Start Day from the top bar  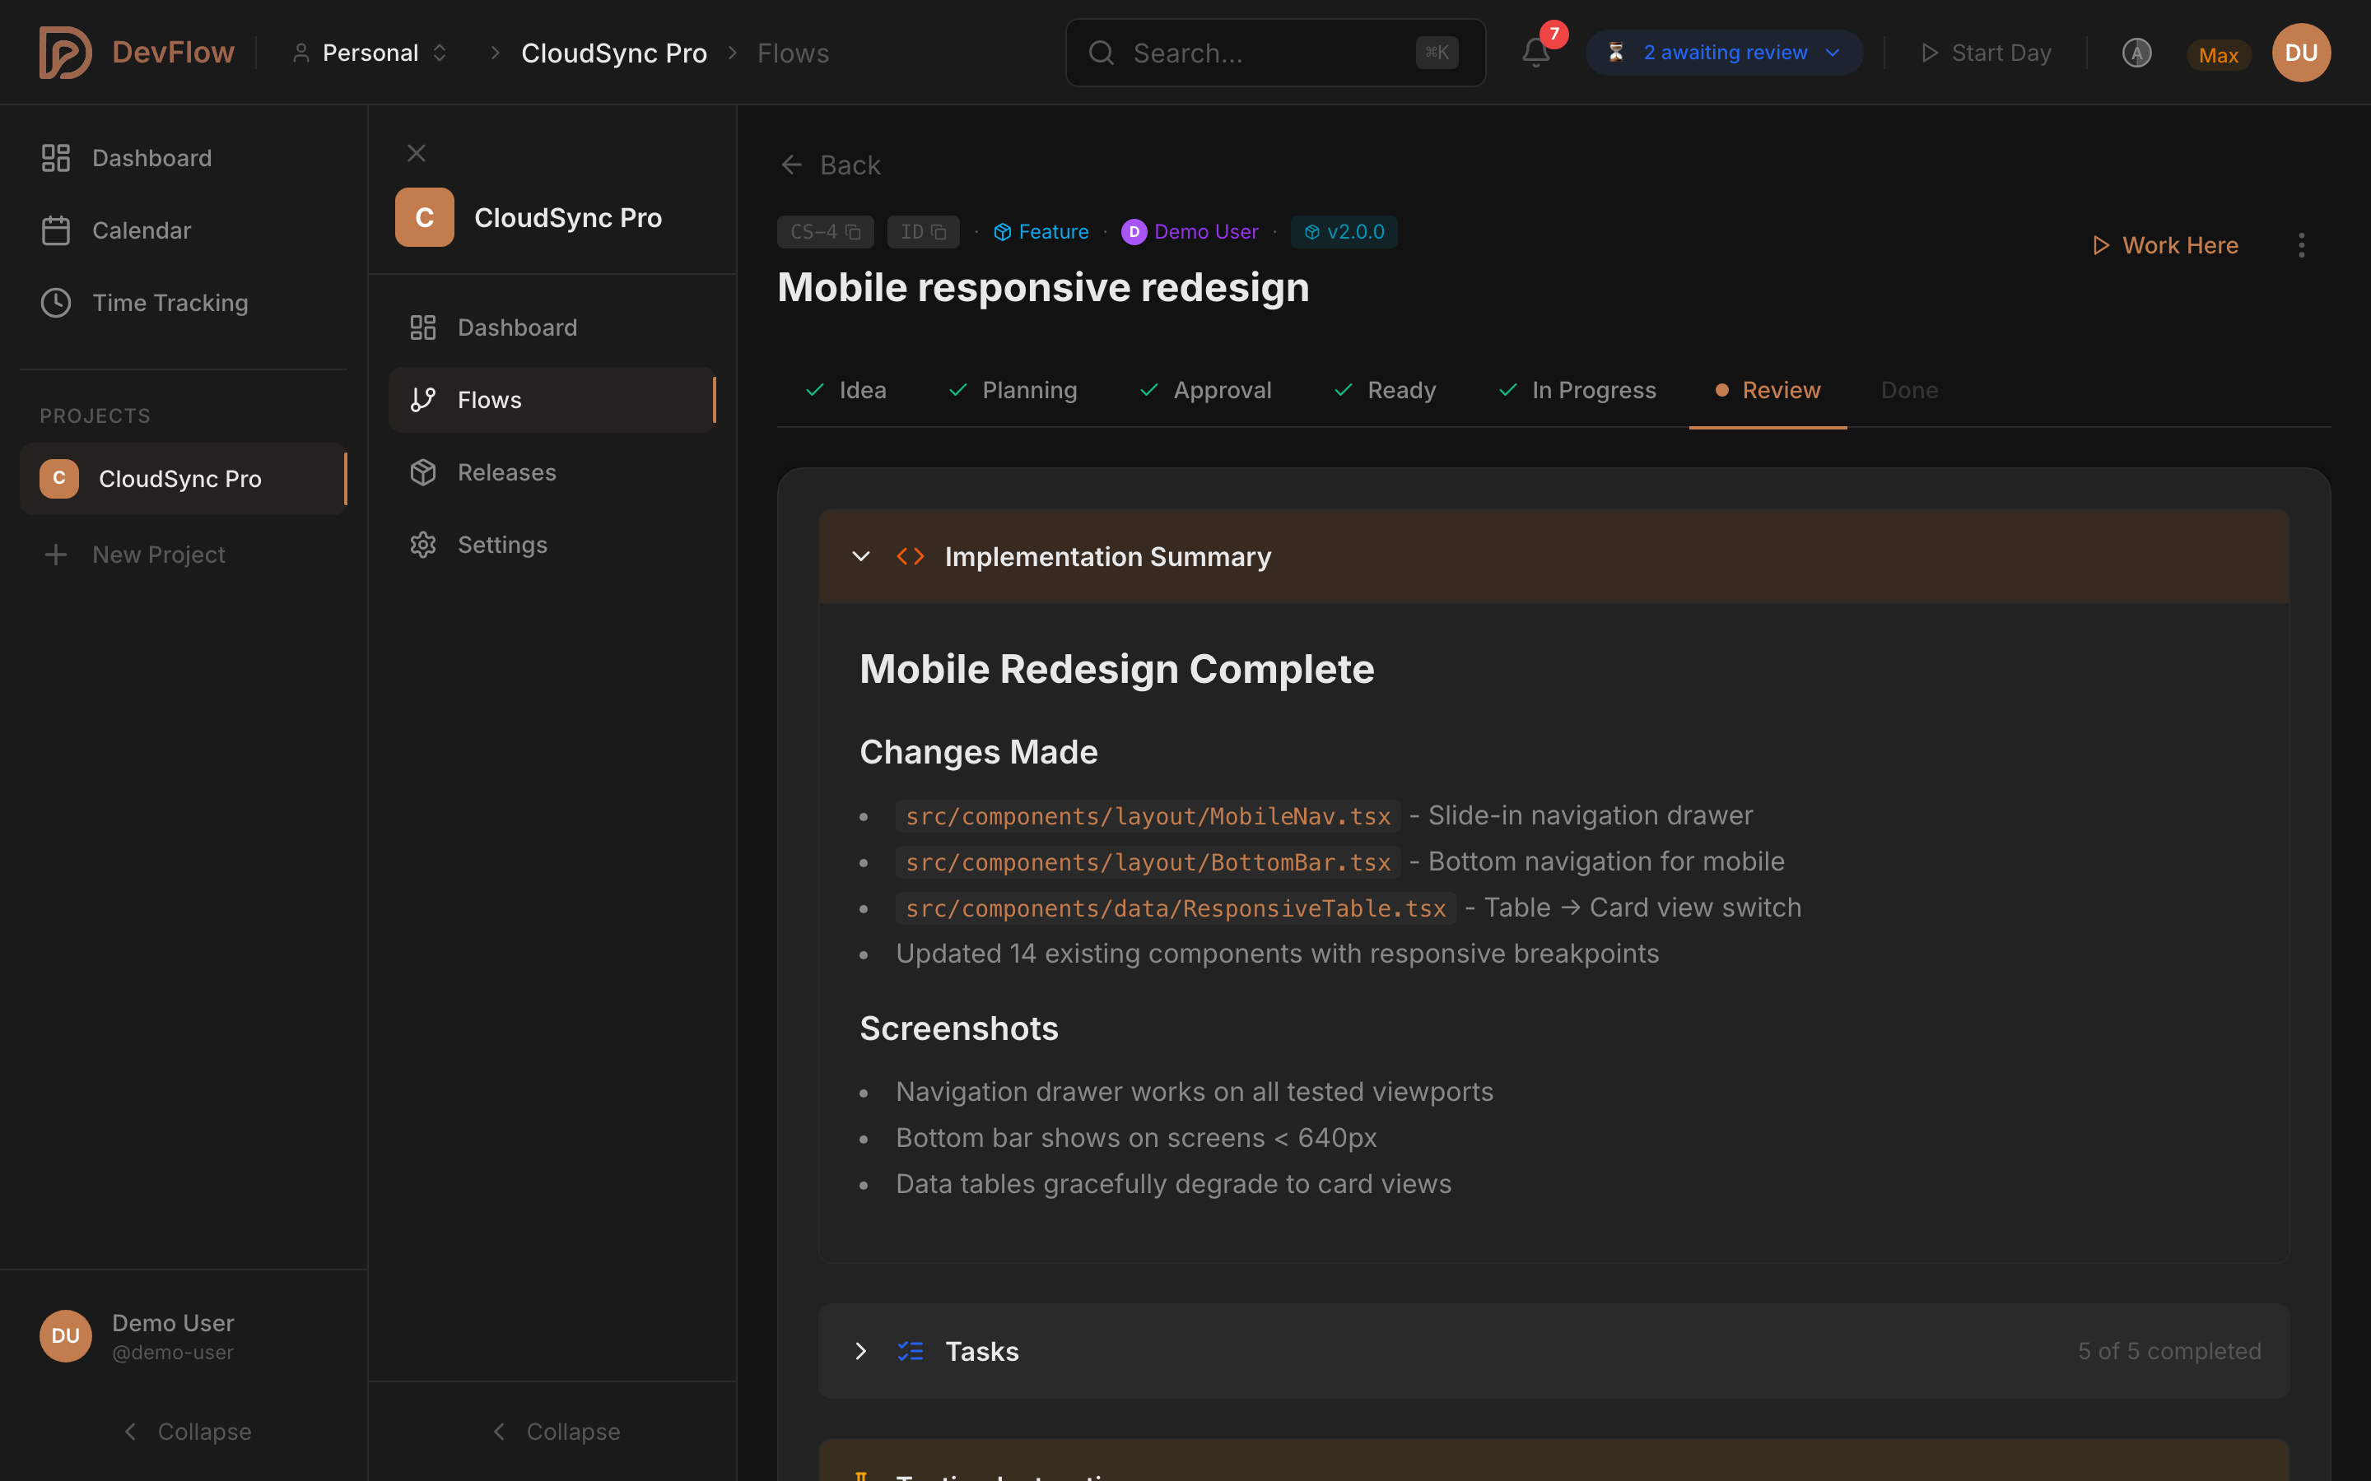(1985, 52)
